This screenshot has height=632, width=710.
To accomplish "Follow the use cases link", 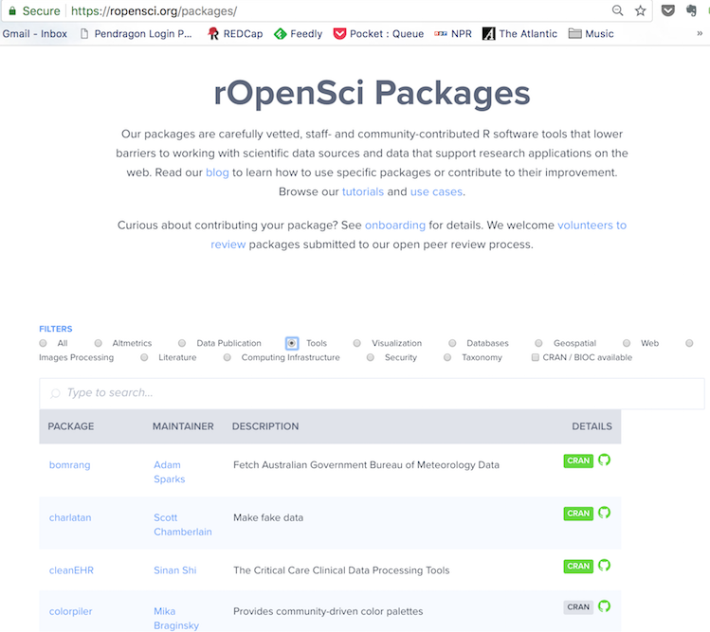I will [x=436, y=192].
